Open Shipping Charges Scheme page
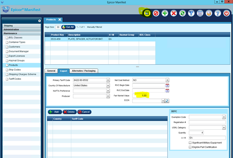The image size is (233, 158). click(x=22, y=74)
